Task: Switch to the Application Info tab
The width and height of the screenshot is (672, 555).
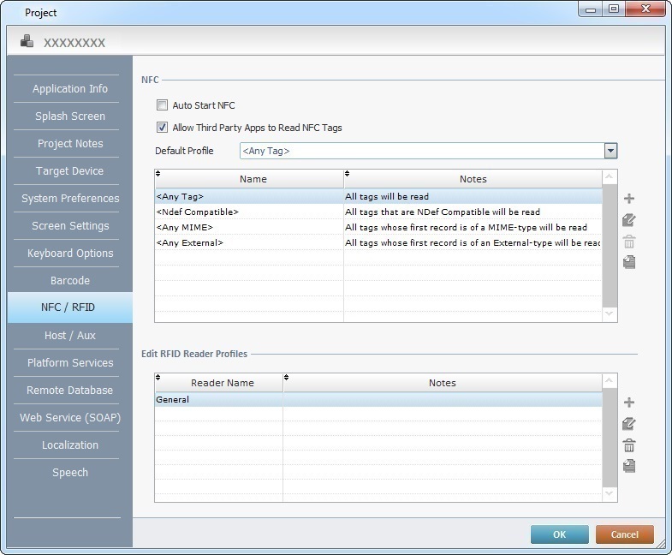Action: (x=70, y=88)
